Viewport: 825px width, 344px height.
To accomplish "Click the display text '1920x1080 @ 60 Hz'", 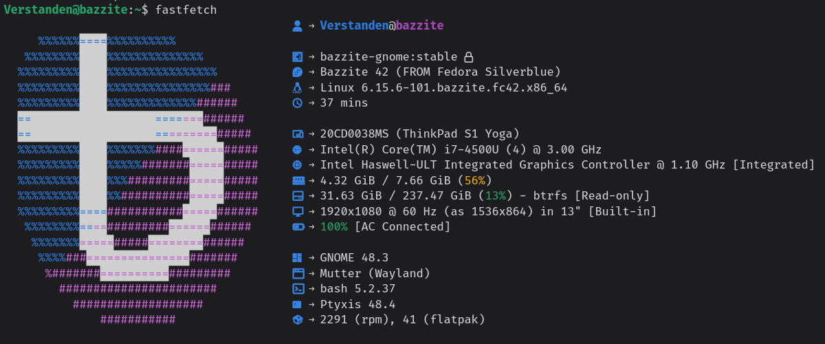I will 378,211.
